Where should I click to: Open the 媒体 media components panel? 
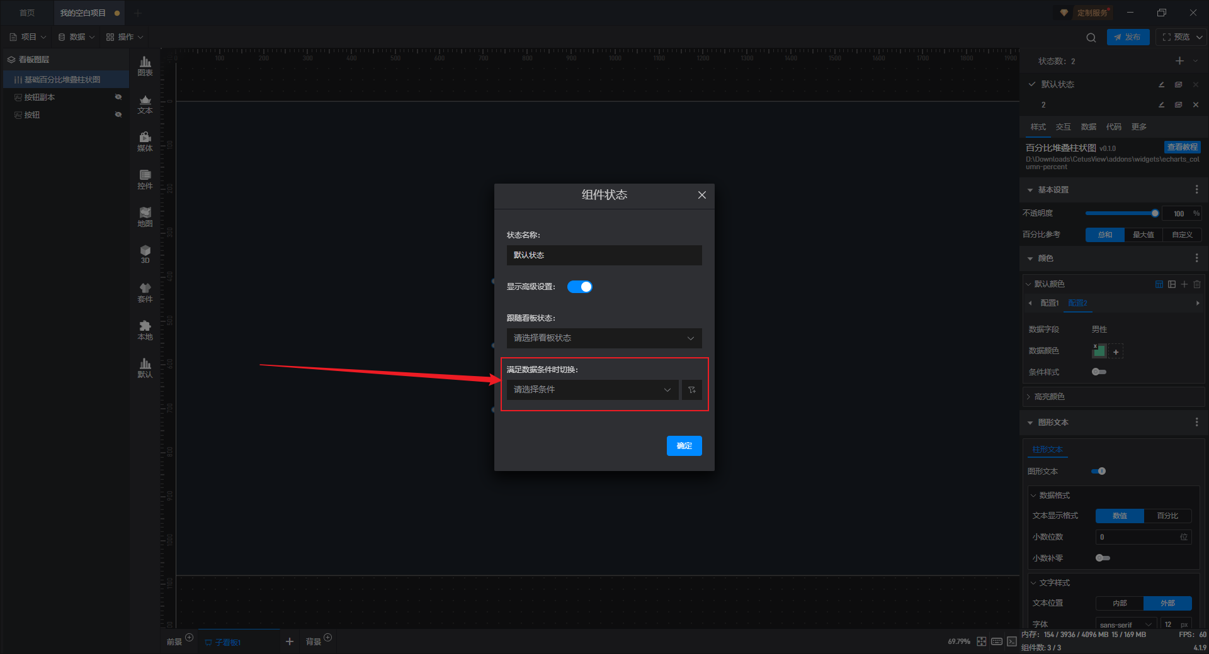click(145, 141)
